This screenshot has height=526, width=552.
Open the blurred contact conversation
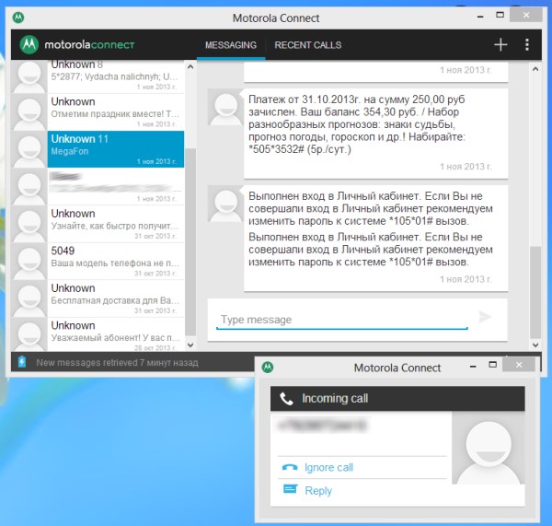click(98, 187)
